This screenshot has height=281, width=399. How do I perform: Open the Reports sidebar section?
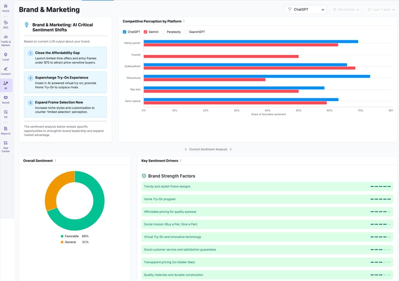pos(6,130)
